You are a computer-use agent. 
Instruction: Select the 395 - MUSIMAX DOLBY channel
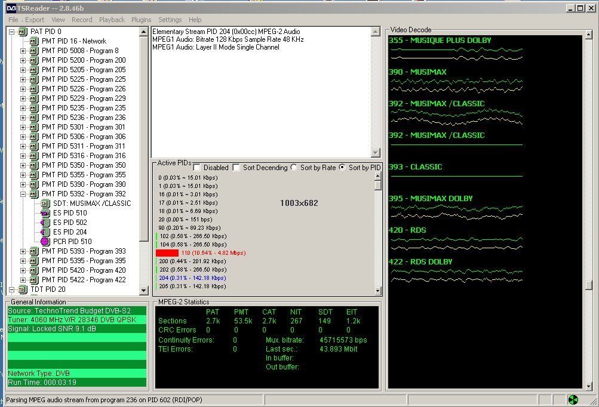pyautogui.click(x=431, y=199)
